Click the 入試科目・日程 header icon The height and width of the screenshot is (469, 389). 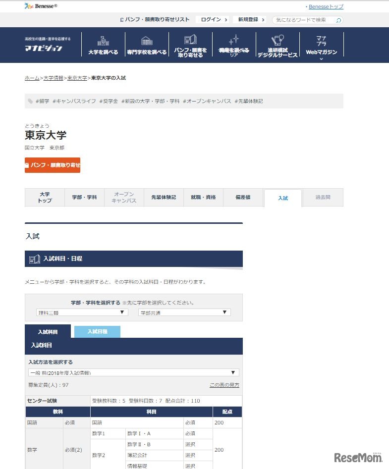coord(34,259)
